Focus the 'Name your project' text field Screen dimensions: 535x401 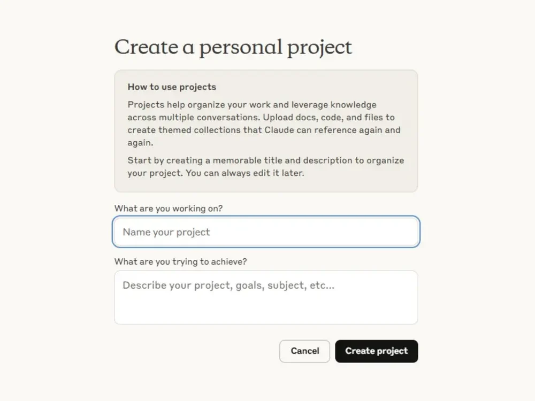point(266,232)
